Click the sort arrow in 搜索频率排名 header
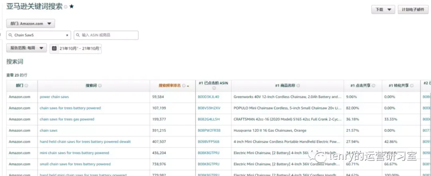431x176 pixels. (188, 86)
